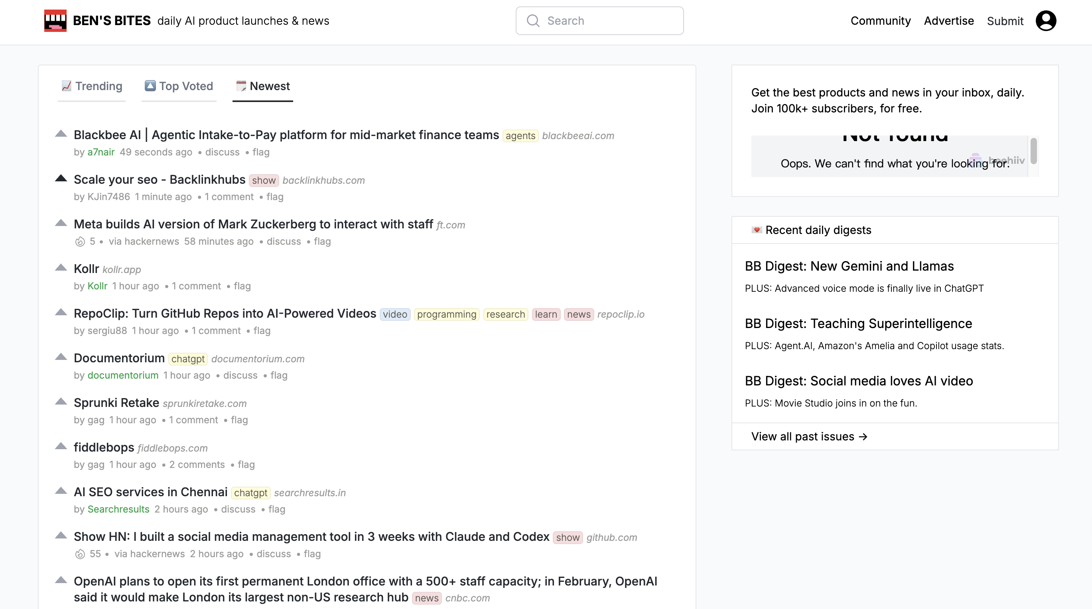The width and height of the screenshot is (1092, 609).
Task: Click the learn tag on RepoClip
Action: [x=546, y=314]
